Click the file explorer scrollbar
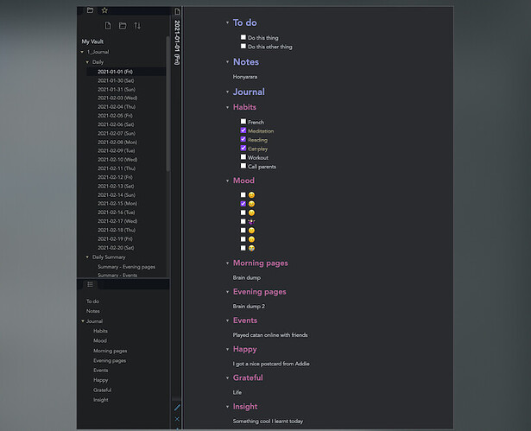This screenshot has width=531, height=431. 168,104
